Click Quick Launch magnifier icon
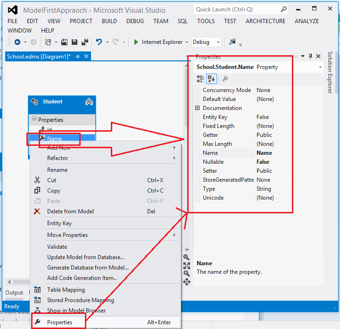Screen dimensions: 340x329 click(x=283, y=9)
